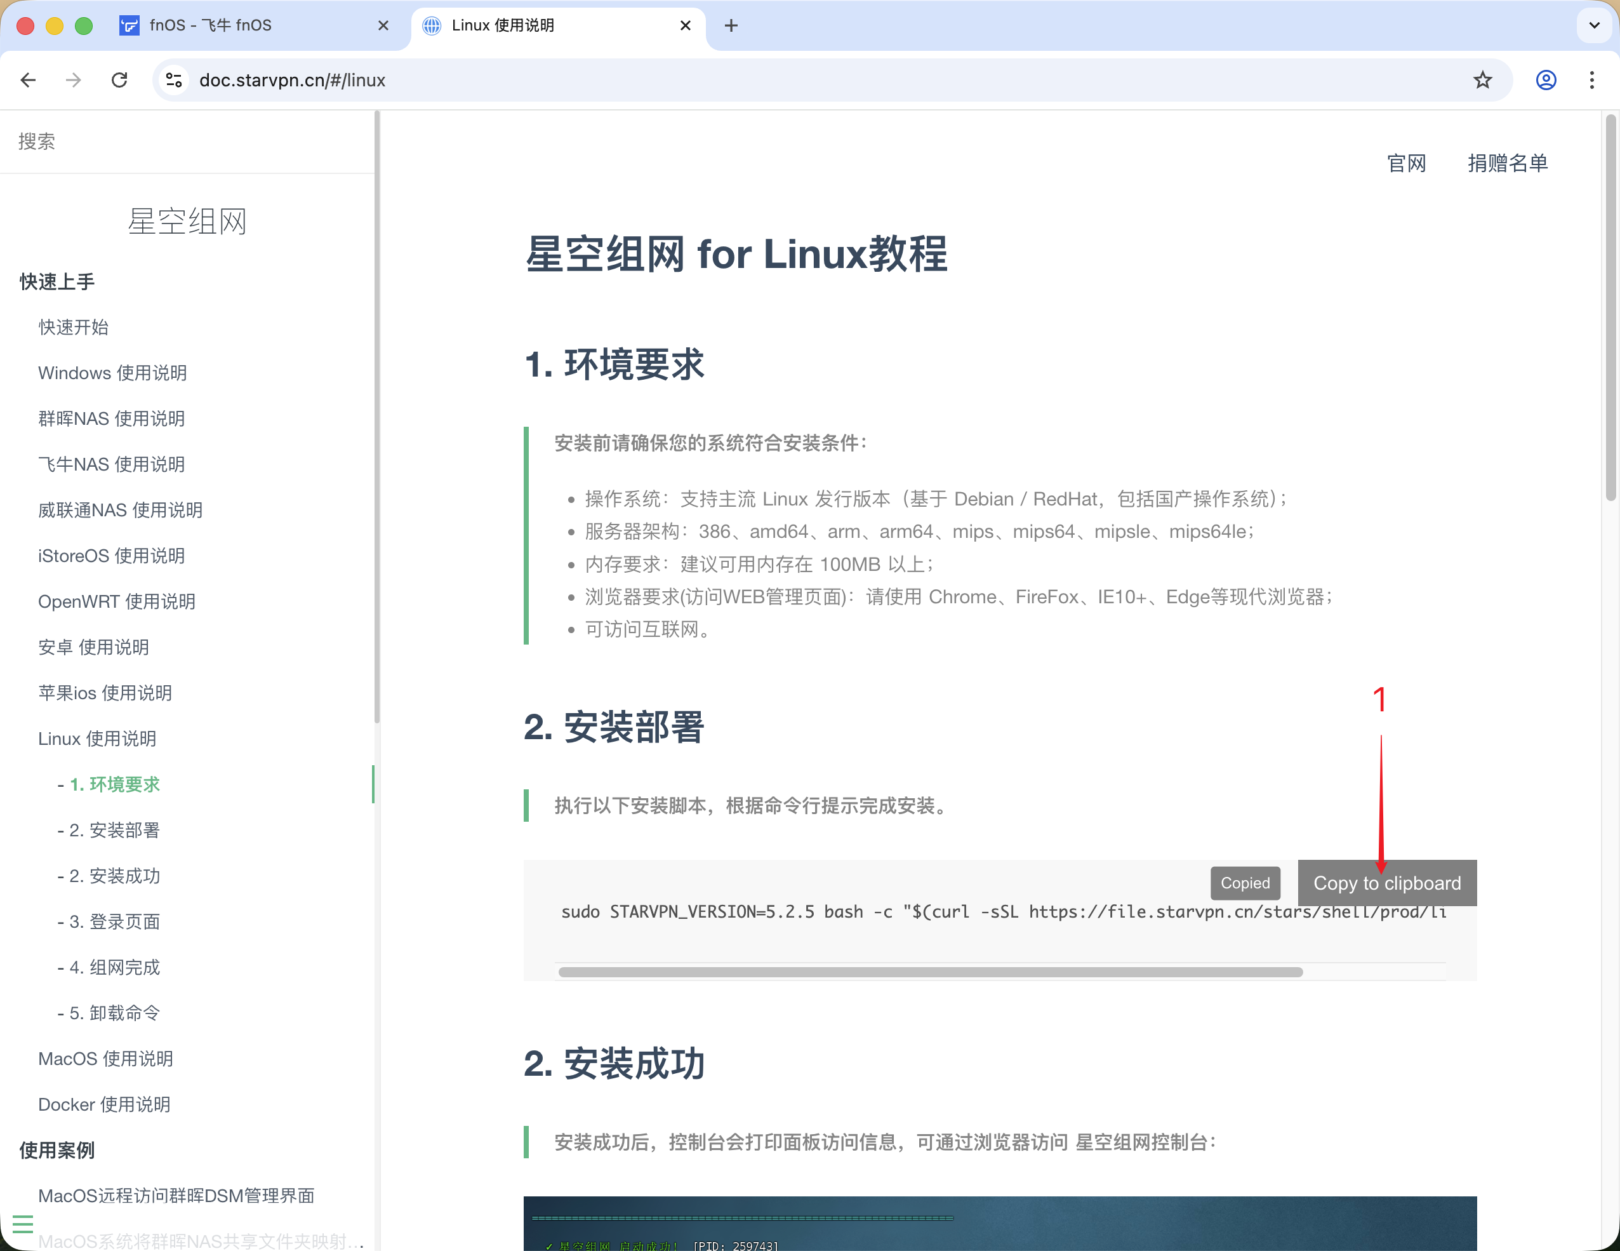Bookmark this page with star icon

pyautogui.click(x=1482, y=80)
